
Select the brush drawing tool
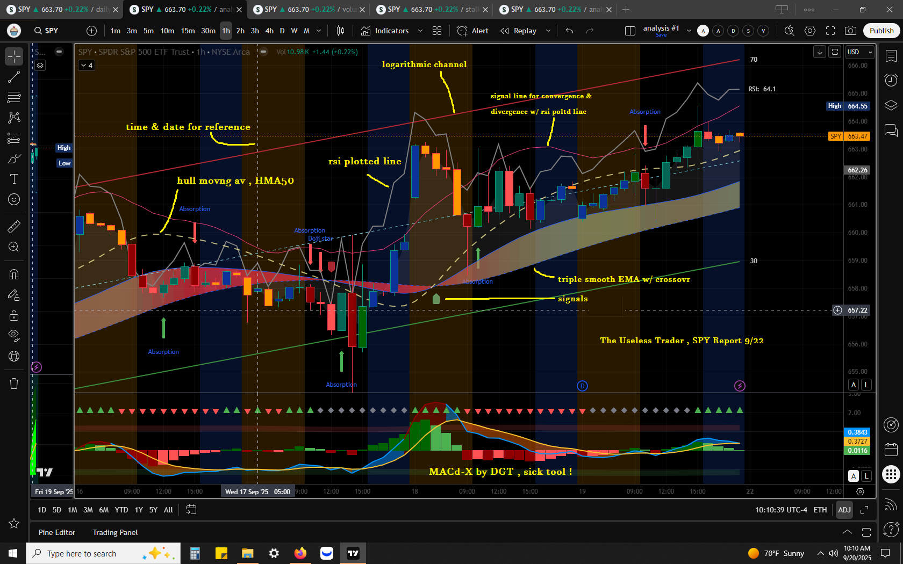tap(14, 158)
